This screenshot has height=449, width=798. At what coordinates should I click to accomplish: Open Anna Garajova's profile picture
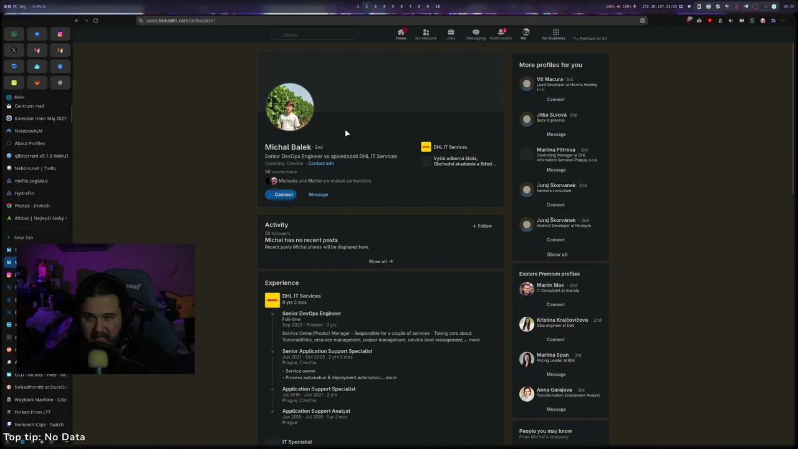[x=527, y=393]
